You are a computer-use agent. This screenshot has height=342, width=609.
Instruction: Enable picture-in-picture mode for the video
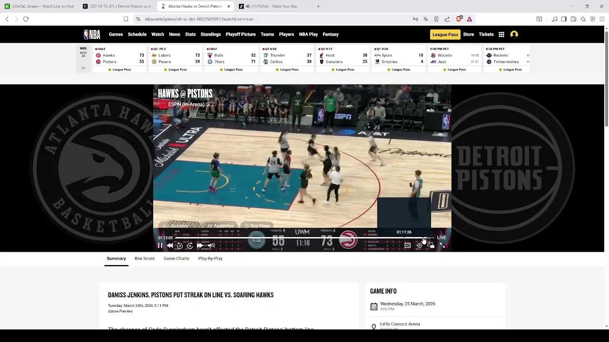pyautogui.click(x=431, y=245)
